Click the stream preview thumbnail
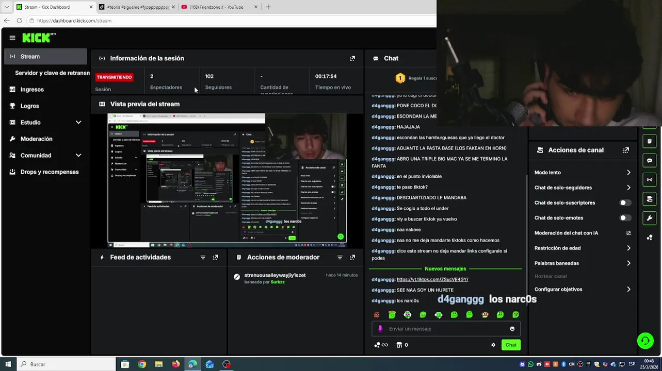This screenshot has height=371, width=662. 227,180
